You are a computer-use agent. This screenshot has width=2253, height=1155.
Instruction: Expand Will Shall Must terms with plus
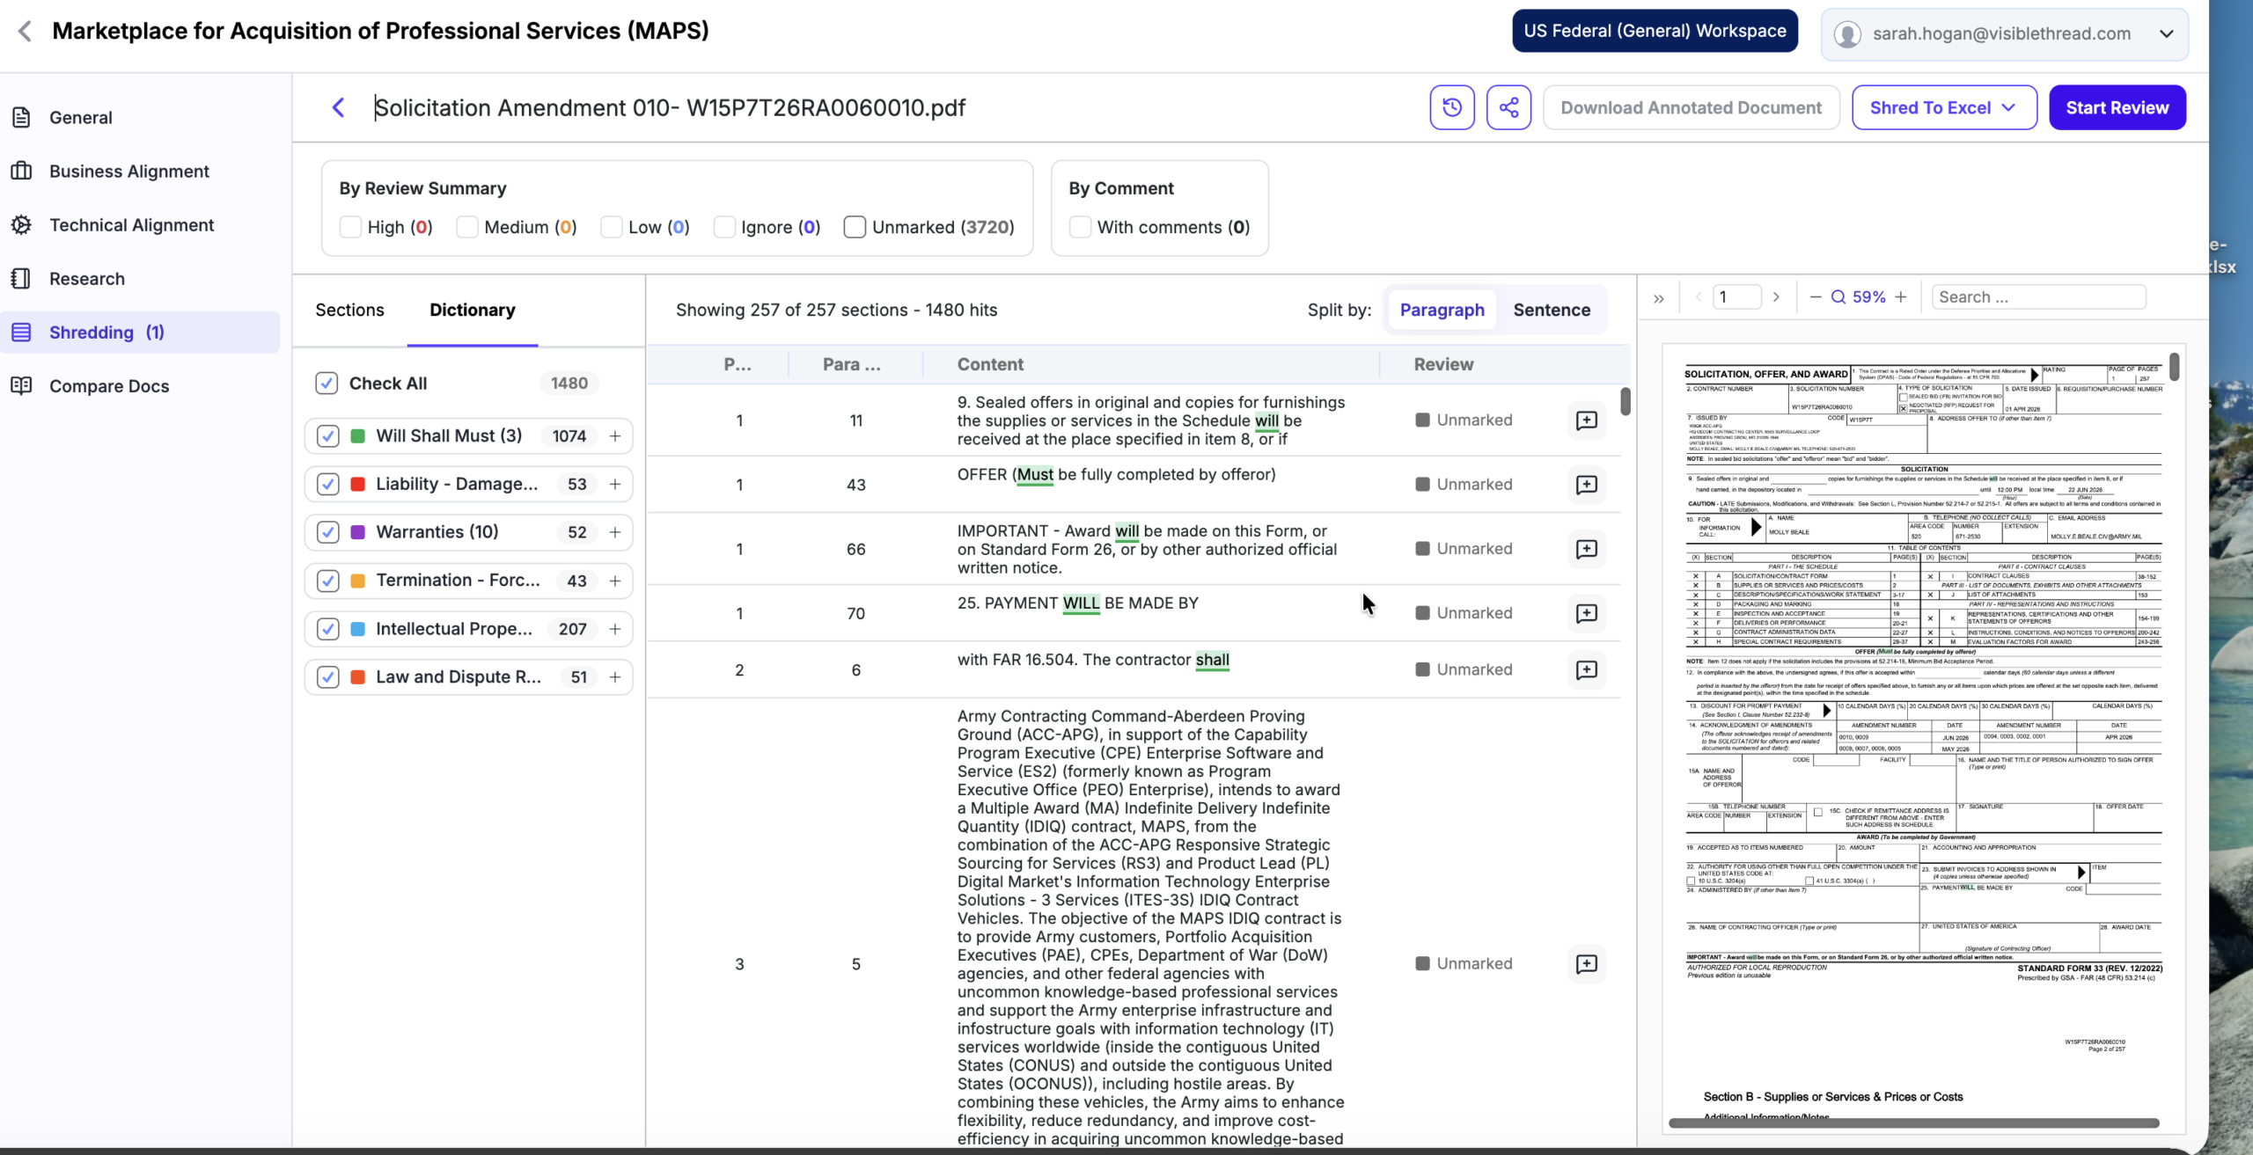coord(615,436)
